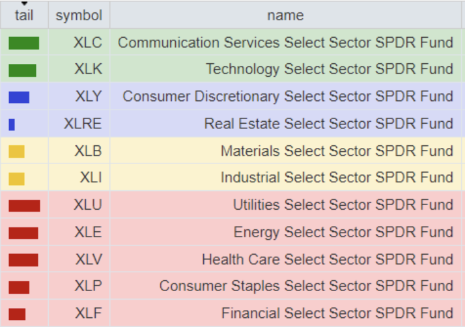The image size is (465, 327).
Task: Select the XLV symbol cell
Action: (x=87, y=260)
